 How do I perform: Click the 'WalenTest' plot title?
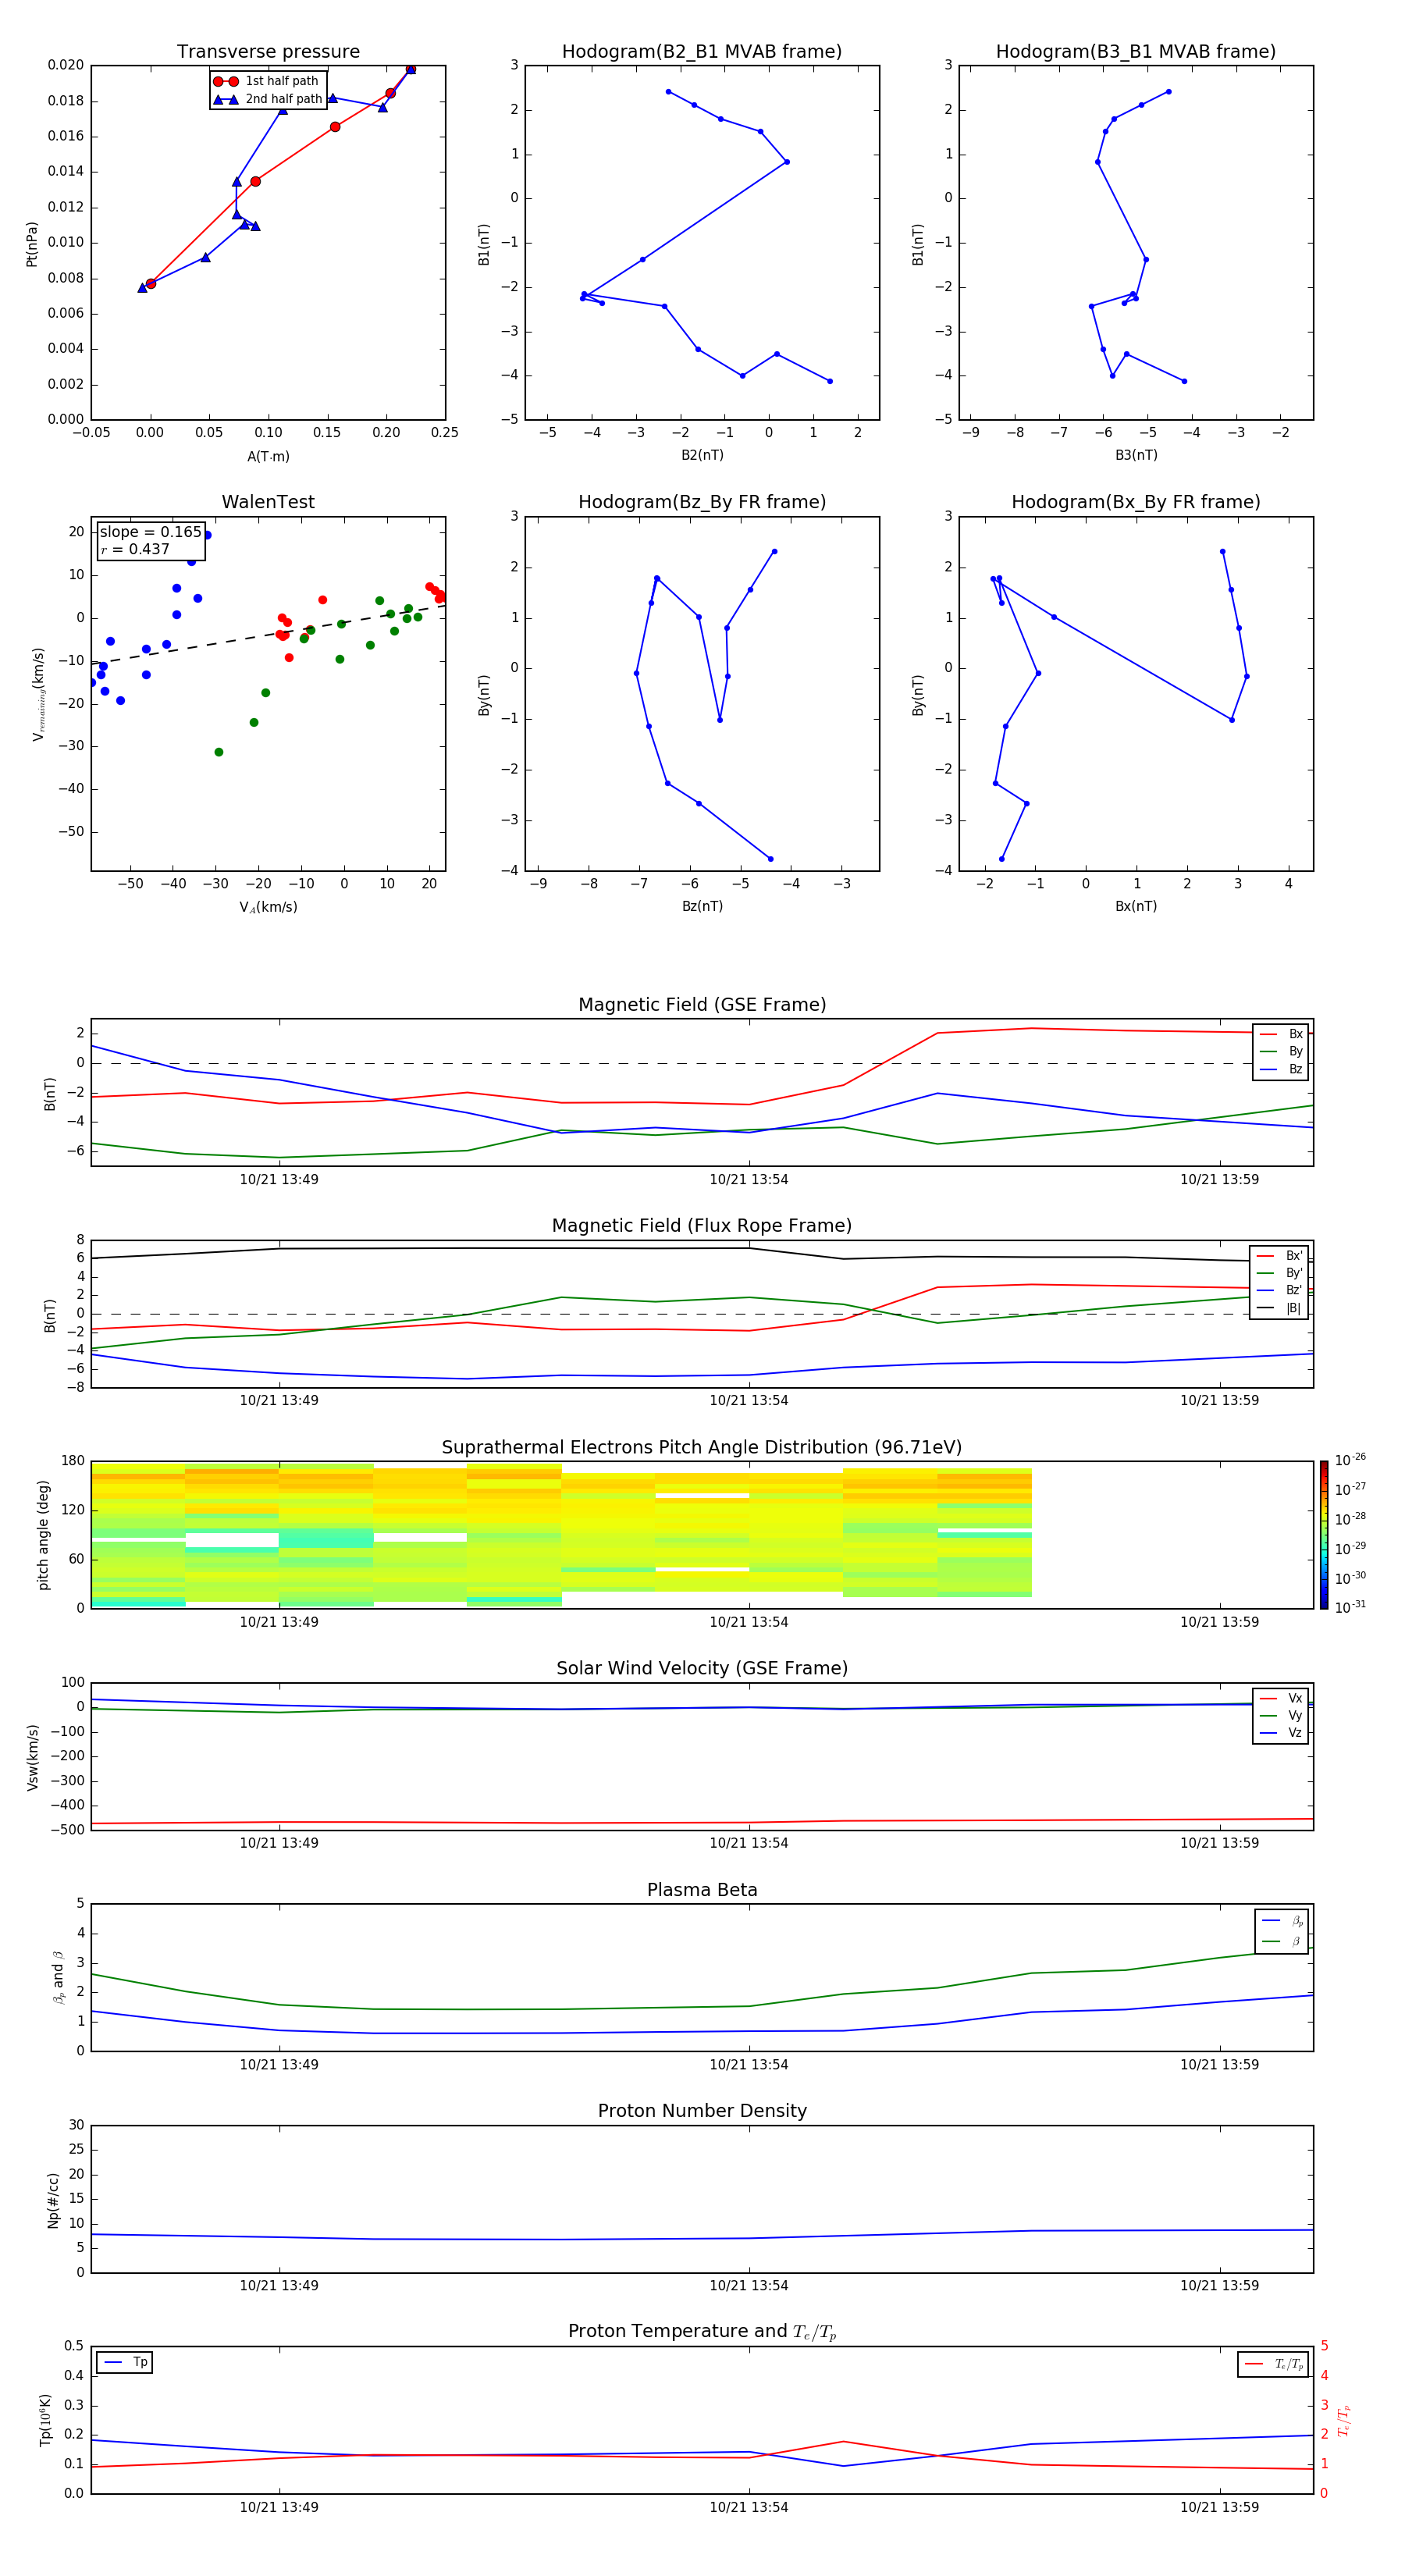(268, 502)
